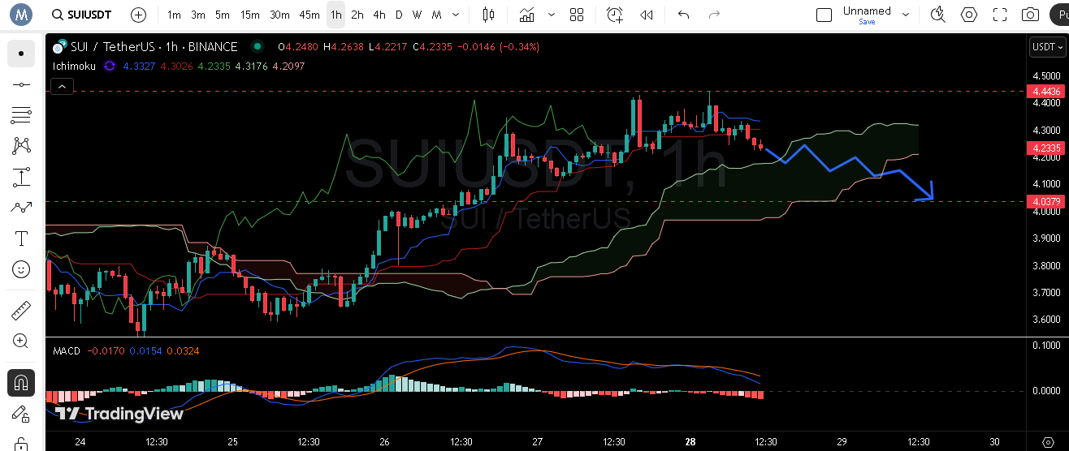The height and width of the screenshot is (451, 1069).
Task: Open the emoji icons tool
Action: pyautogui.click(x=21, y=269)
